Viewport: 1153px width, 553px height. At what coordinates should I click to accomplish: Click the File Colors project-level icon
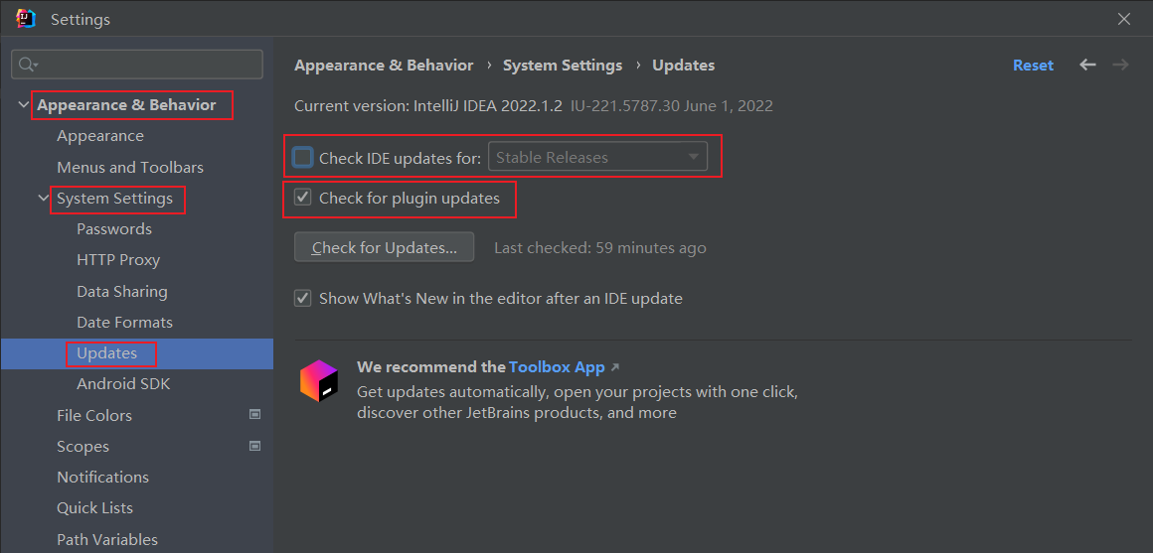(x=254, y=415)
